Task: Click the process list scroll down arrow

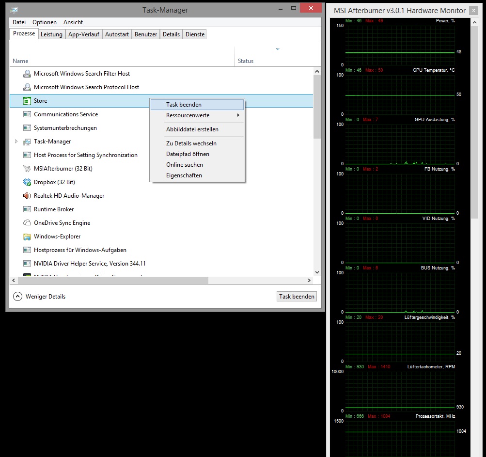Action: tap(317, 272)
